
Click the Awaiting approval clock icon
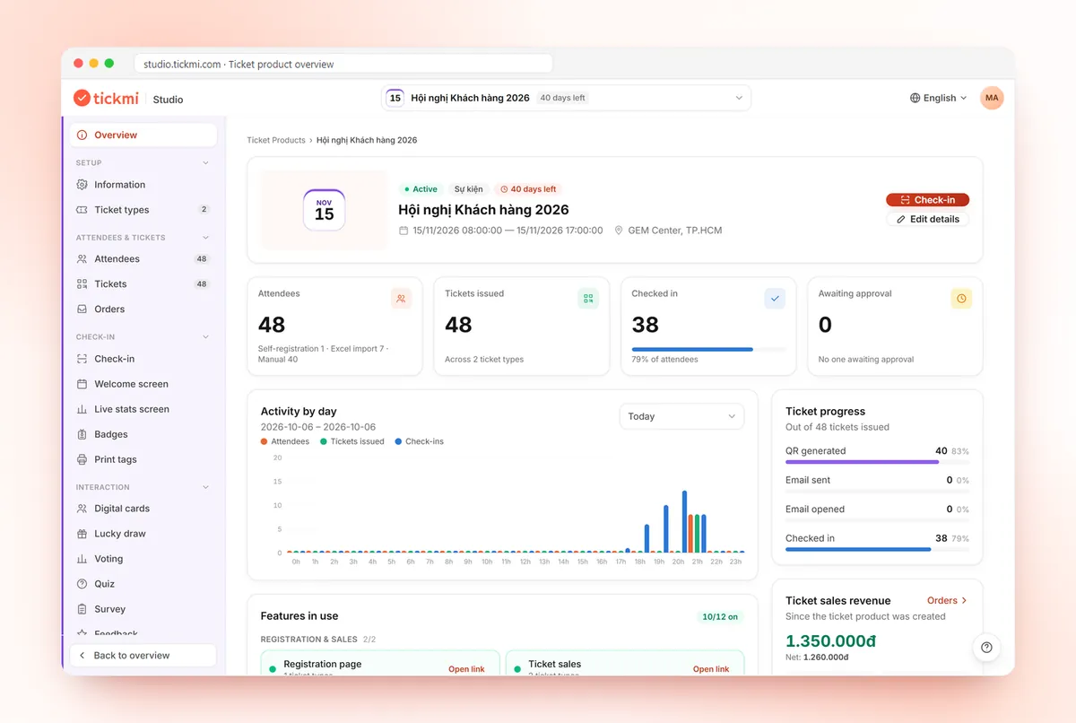pos(961,299)
